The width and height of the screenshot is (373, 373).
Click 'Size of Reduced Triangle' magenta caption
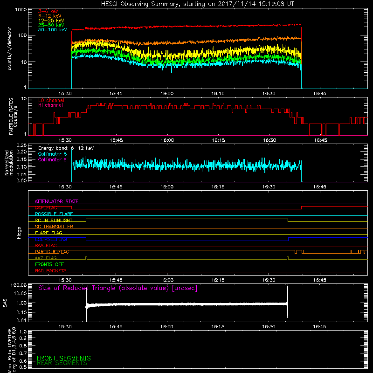tap(118, 288)
